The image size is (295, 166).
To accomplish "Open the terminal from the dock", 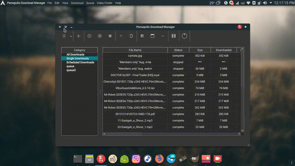I will coord(78,159).
